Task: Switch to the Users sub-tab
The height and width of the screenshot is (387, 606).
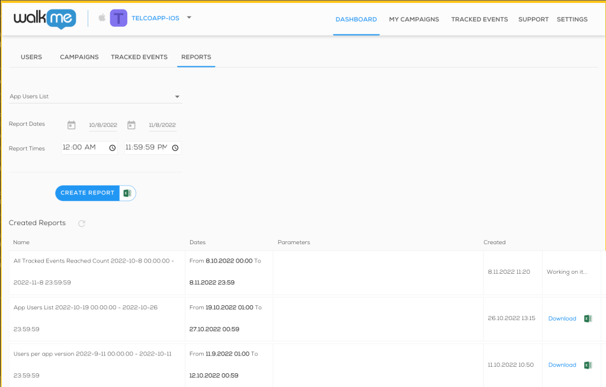Action: 31,57
